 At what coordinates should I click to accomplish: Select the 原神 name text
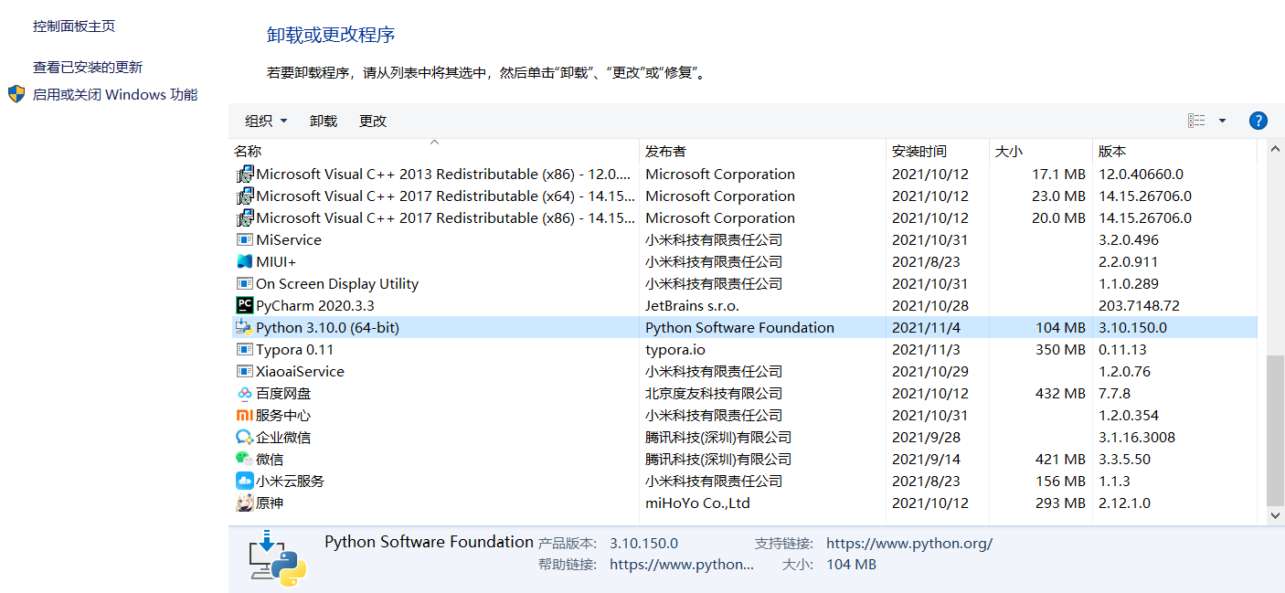tap(270, 503)
